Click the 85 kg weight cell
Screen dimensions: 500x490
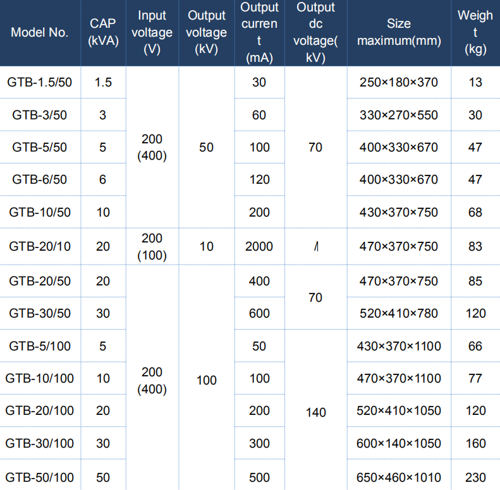(x=475, y=281)
